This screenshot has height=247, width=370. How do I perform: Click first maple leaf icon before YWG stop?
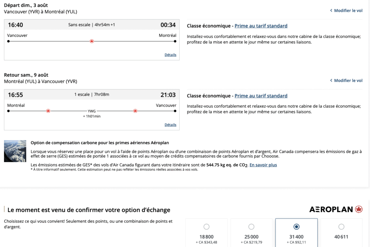pos(48,111)
